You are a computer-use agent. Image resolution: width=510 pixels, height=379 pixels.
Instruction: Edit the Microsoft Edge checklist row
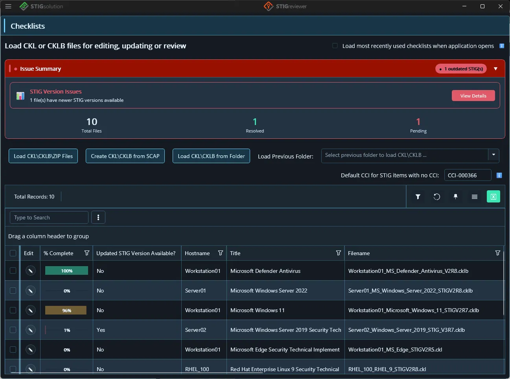click(31, 350)
